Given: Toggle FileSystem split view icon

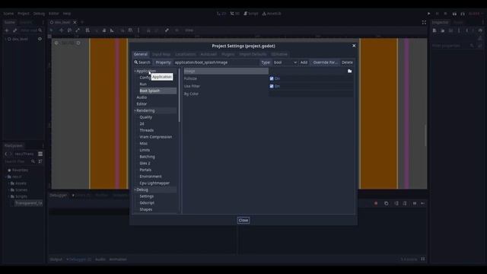Looking at the screenshot, I should point(40,154).
